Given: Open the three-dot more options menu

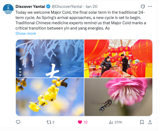Looking at the screenshot, I should coord(150,7).
